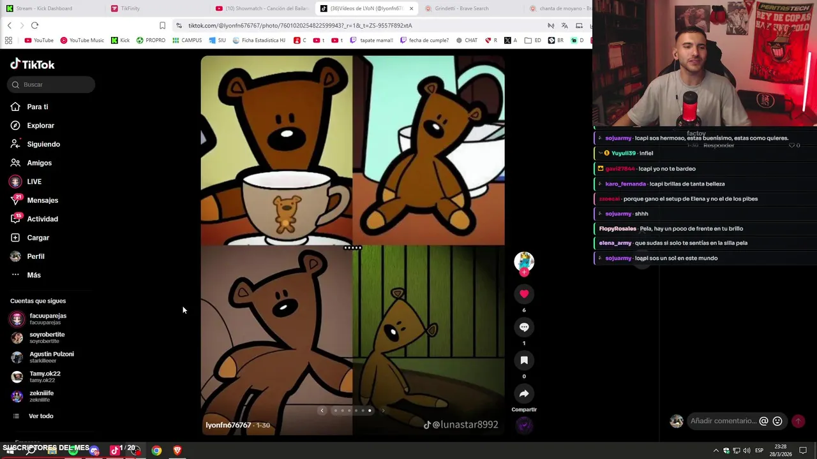Click the Compartir share arrow

pos(524,393)
